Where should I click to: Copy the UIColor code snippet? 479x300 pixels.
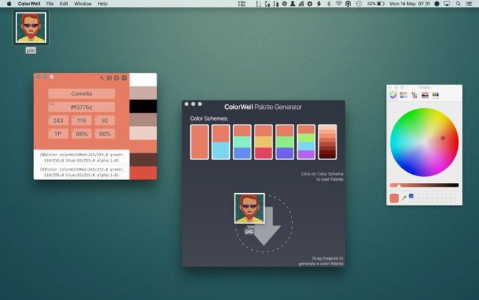pos(81,171)
